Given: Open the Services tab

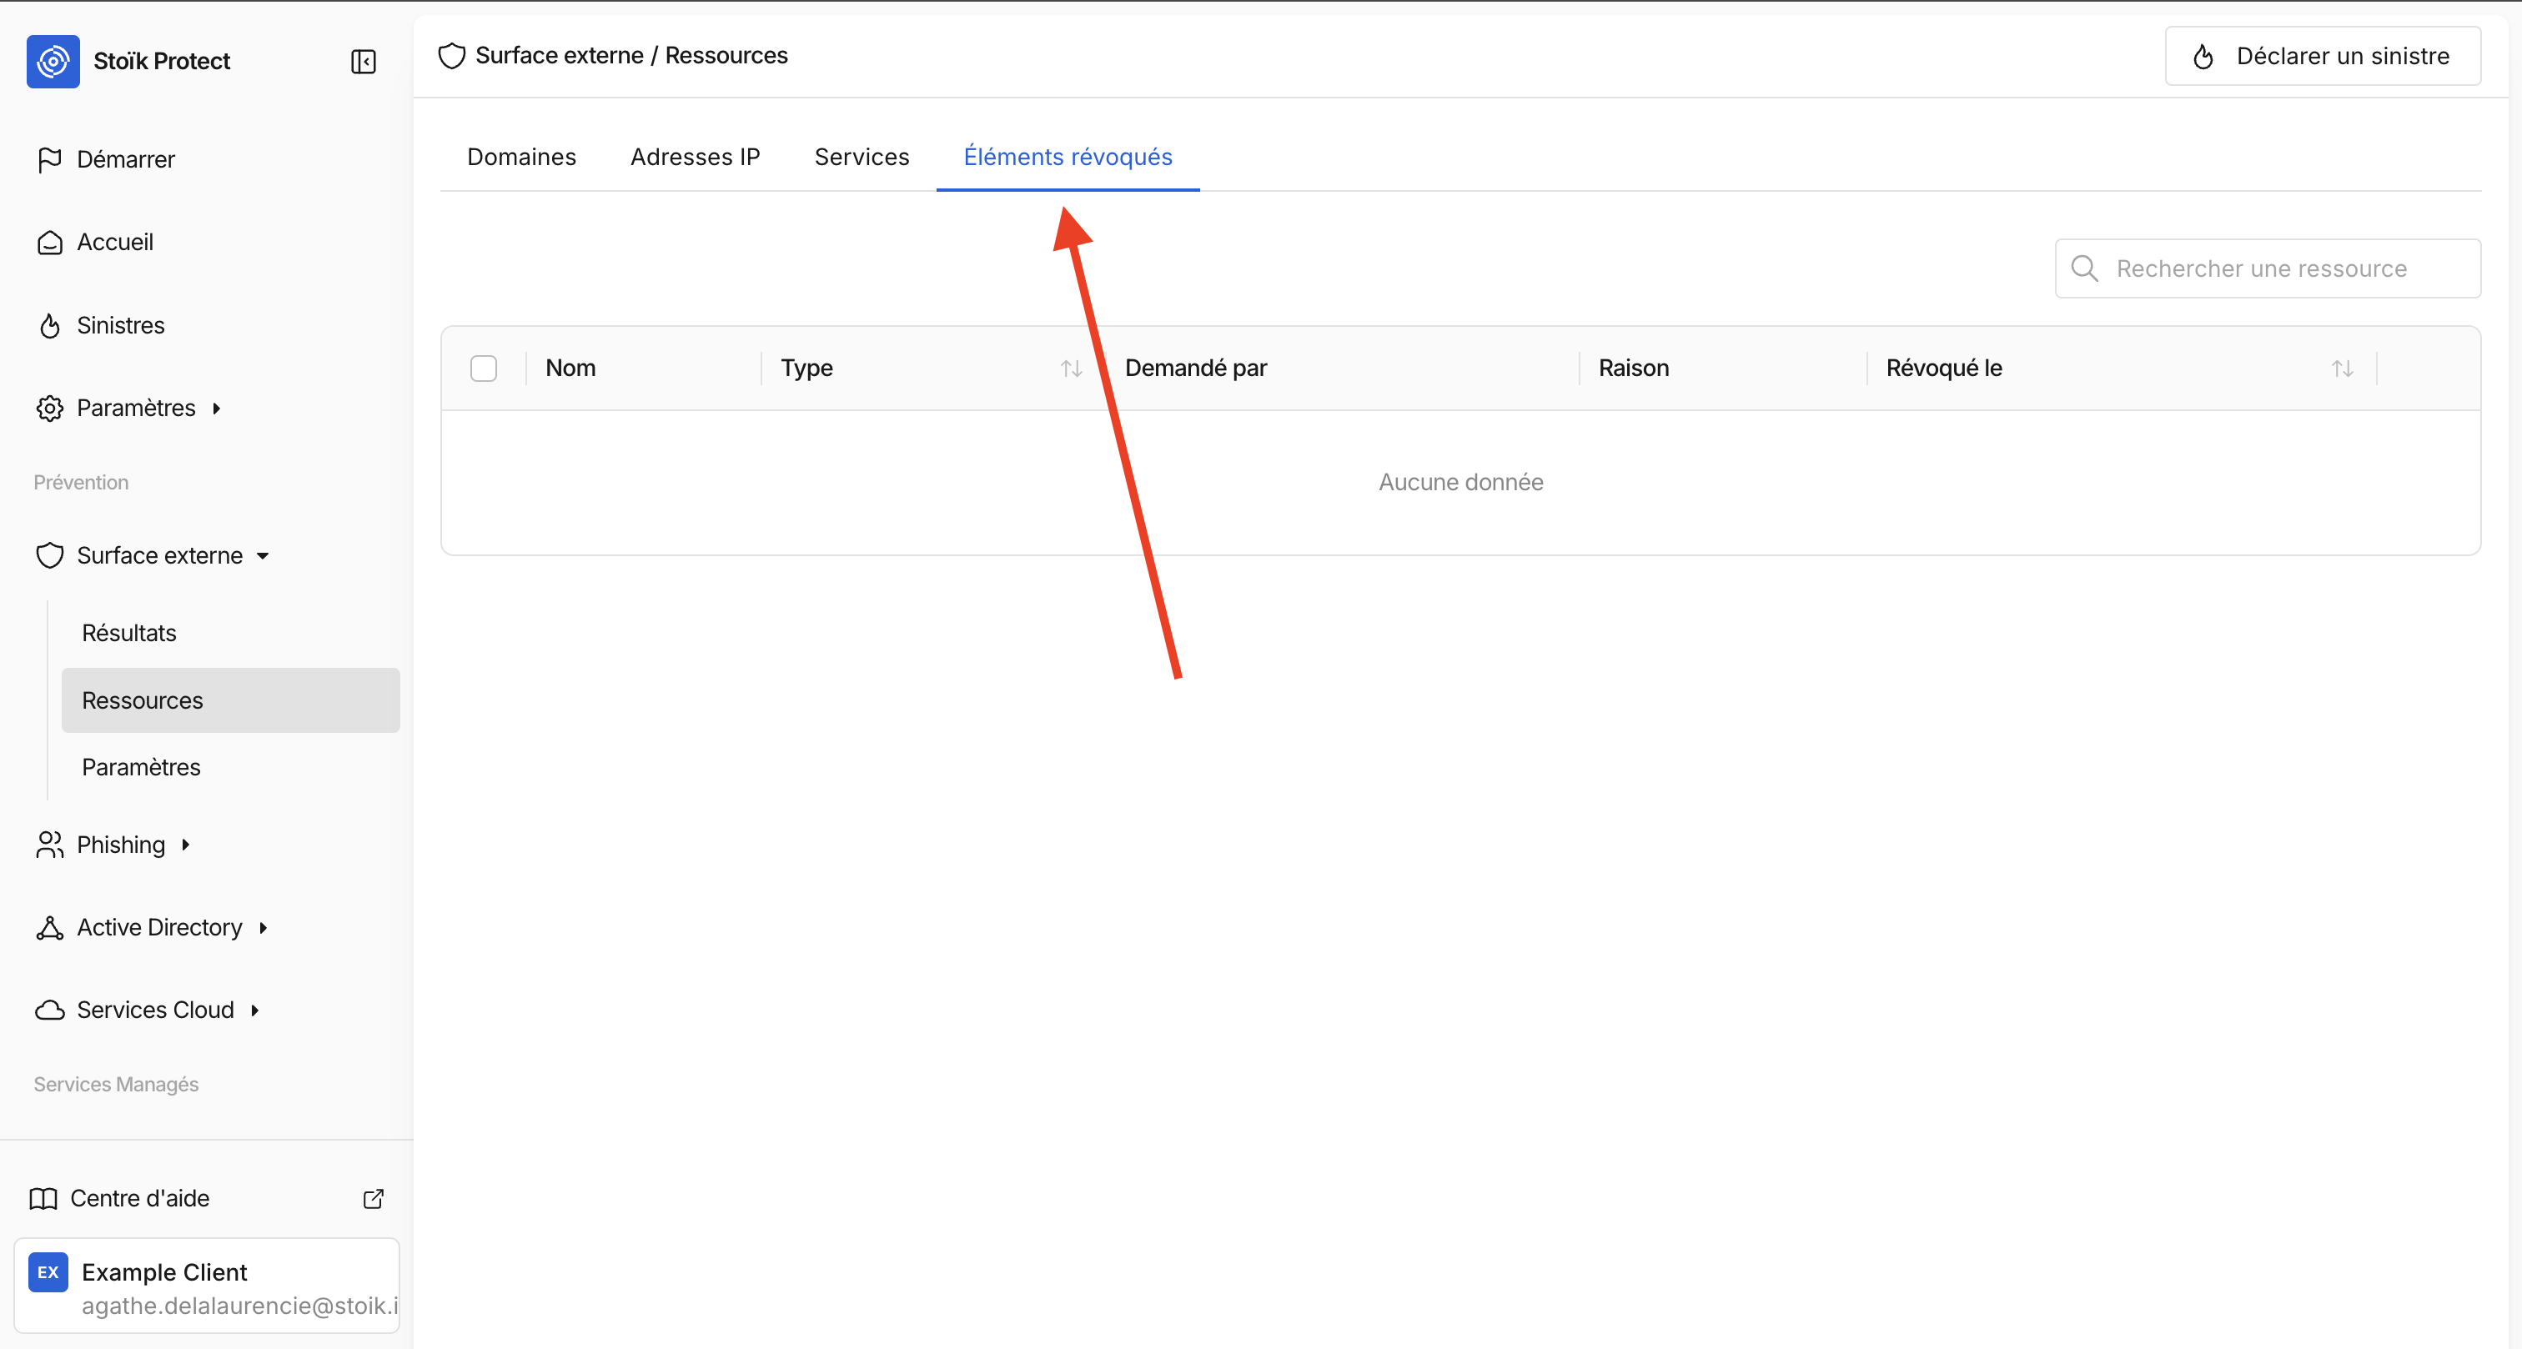Looking at the screenshot, I should coord(862,157).
